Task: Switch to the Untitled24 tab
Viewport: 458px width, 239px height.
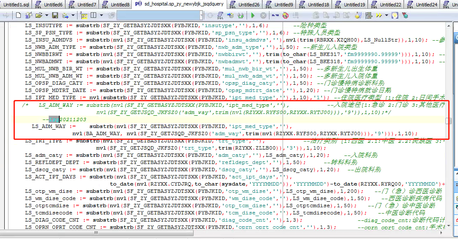Action: [x=422, y=4]
